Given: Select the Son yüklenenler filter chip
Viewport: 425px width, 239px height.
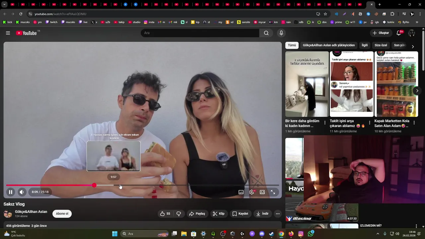Looking at the screenshot, I should point(400,45).
